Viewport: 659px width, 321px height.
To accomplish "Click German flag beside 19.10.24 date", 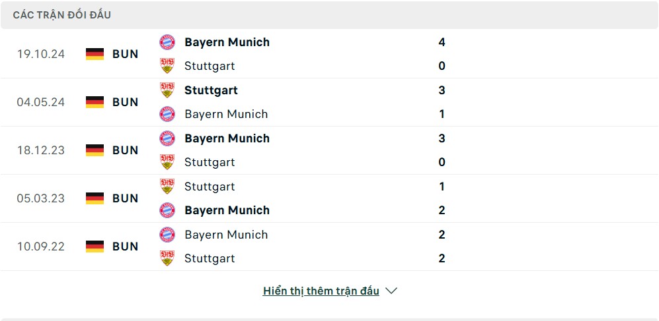I will pos(95,54).
